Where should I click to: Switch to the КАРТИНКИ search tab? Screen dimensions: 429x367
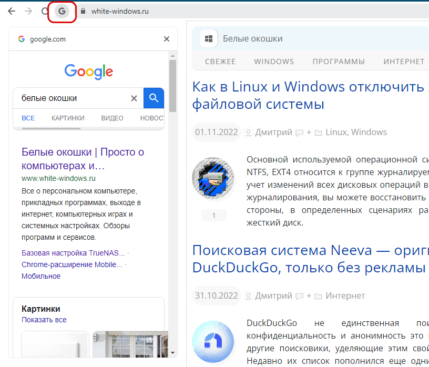[x=68, y=118]
